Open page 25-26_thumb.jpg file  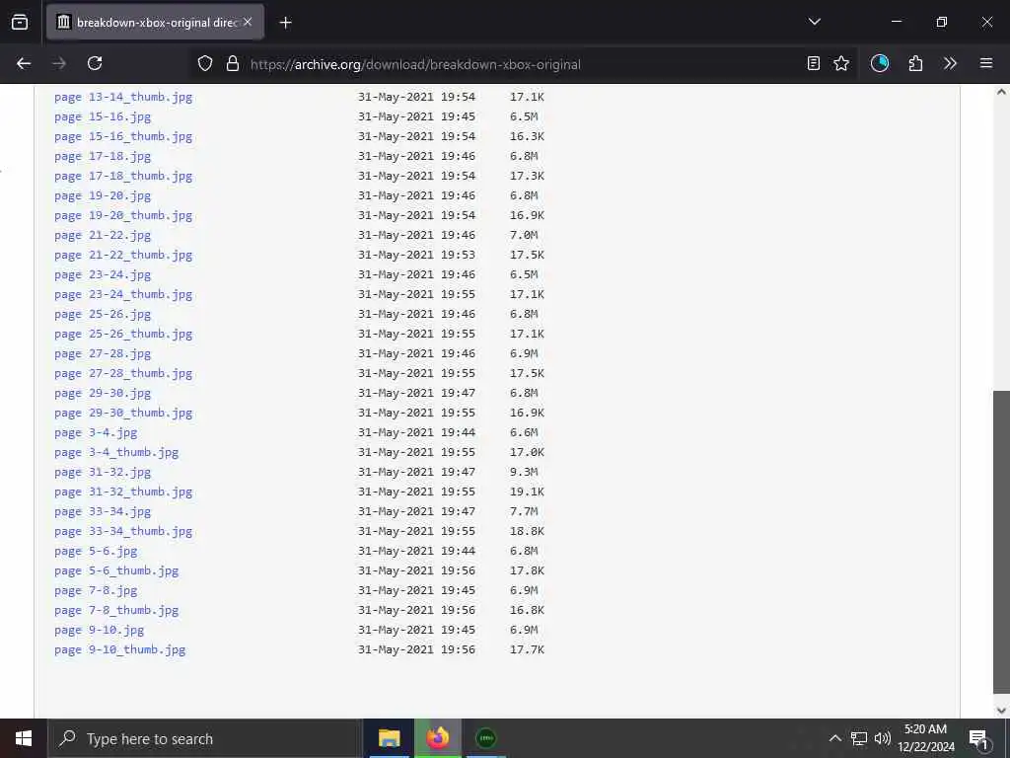[x=123, y=334]
